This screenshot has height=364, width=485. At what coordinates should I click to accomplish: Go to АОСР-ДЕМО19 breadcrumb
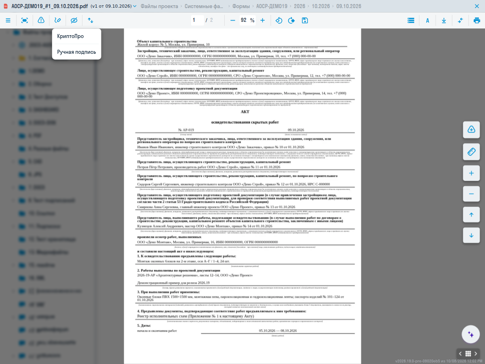pos(272,6)
